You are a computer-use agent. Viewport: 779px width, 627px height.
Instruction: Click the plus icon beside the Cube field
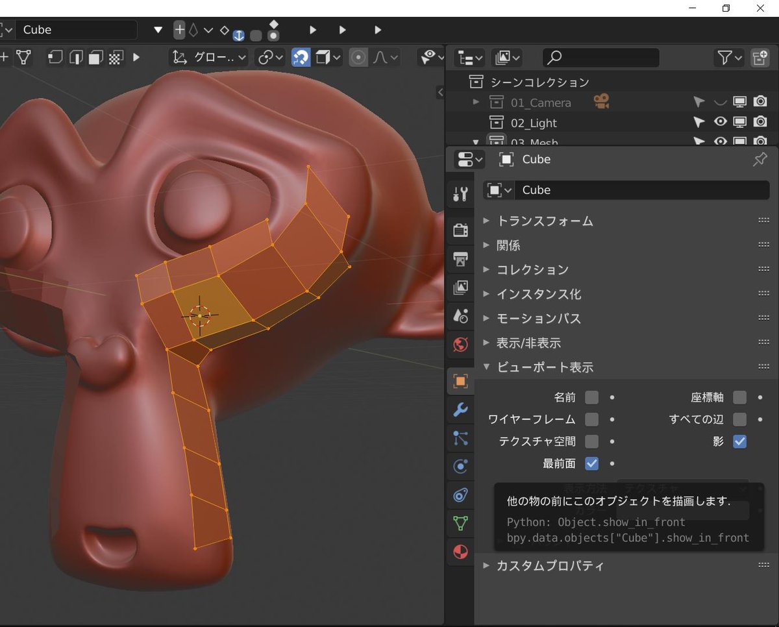(x=180, y=30)
